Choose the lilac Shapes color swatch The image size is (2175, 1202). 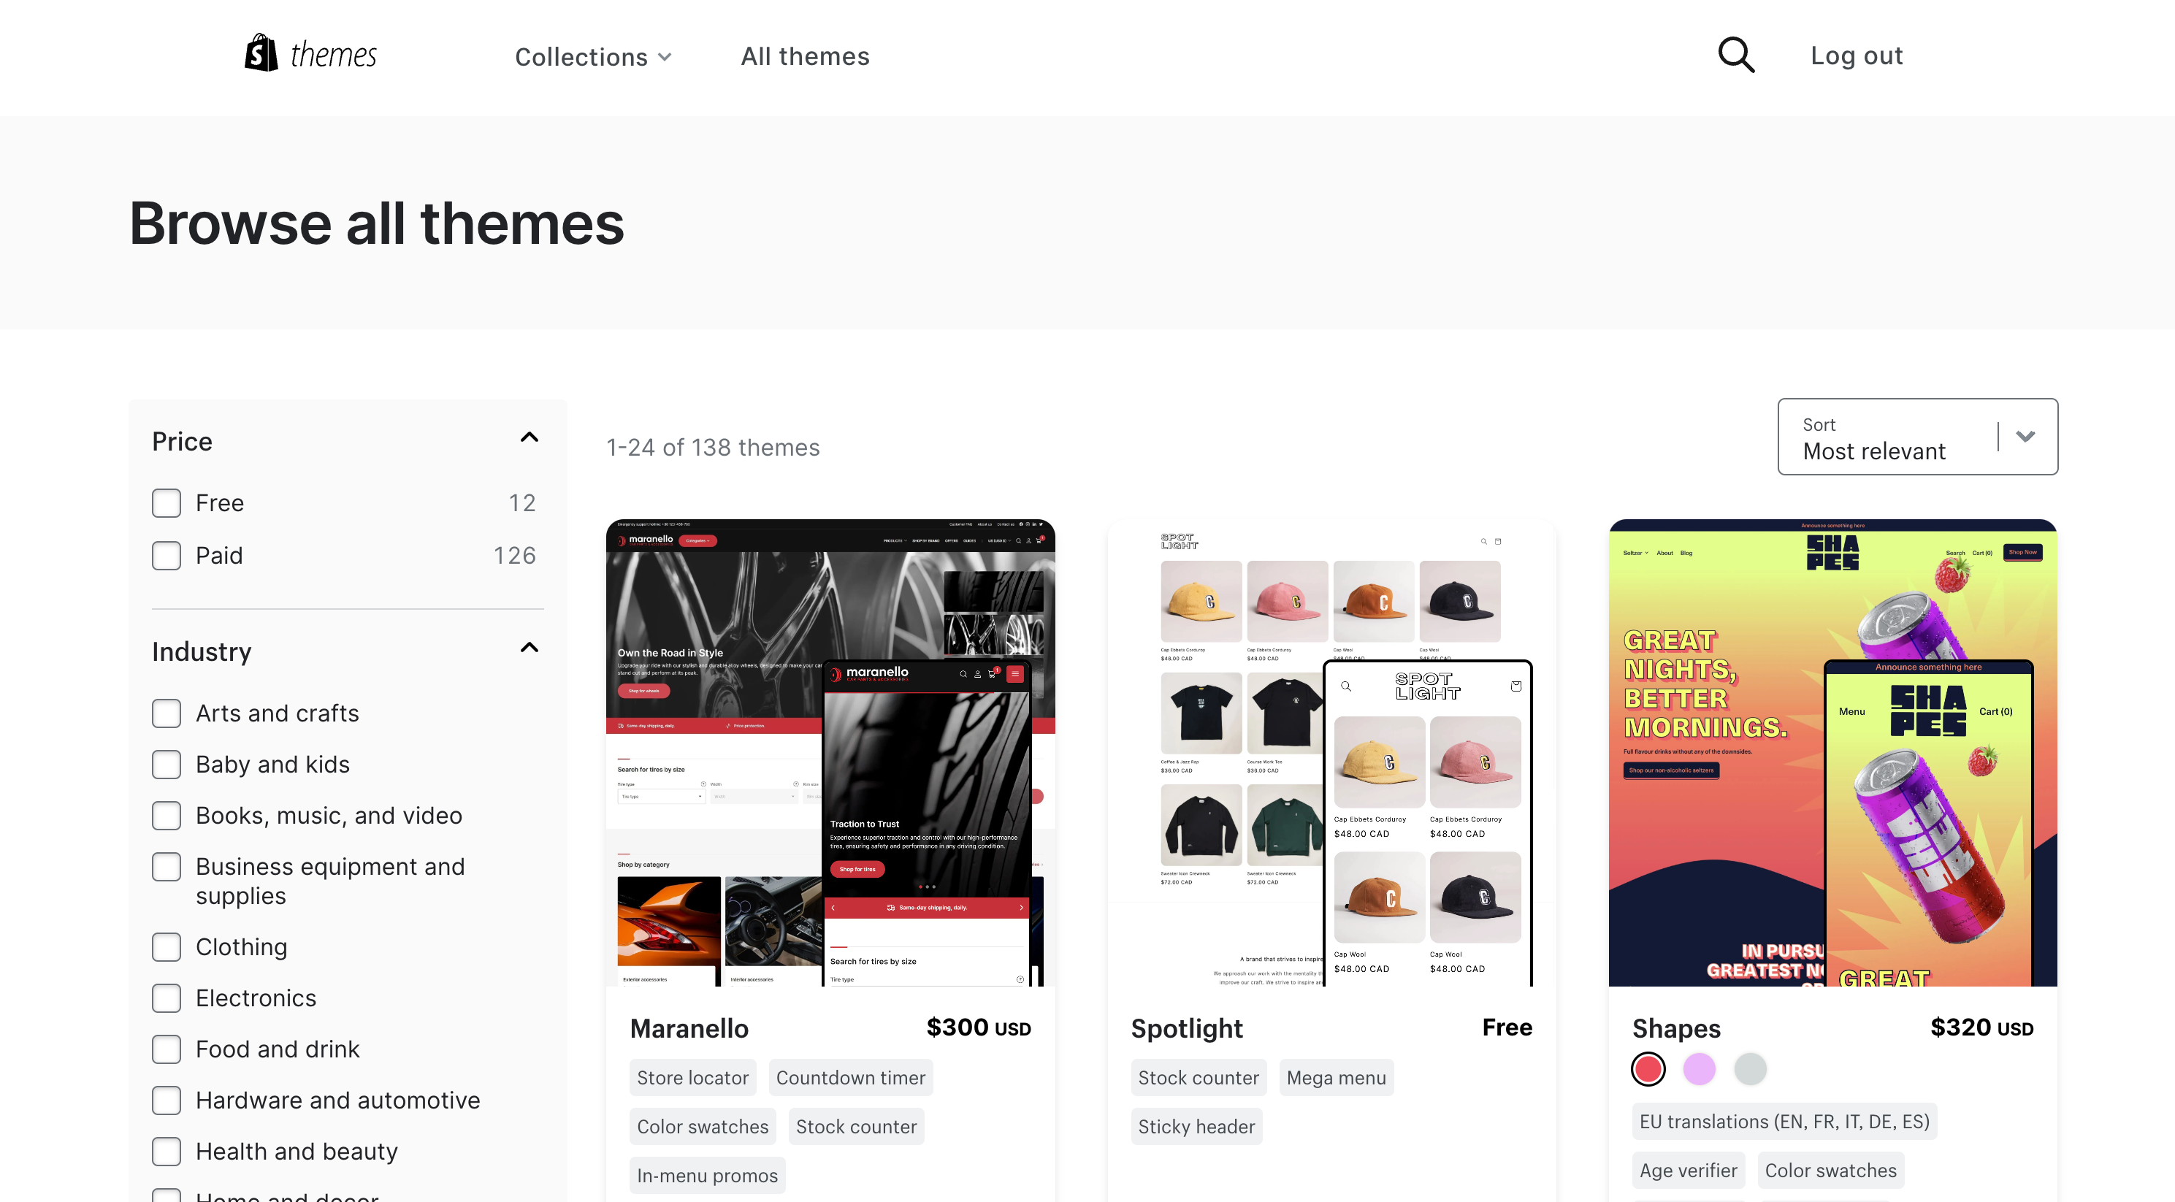pyautogui.click(x=1699, y=1068)
